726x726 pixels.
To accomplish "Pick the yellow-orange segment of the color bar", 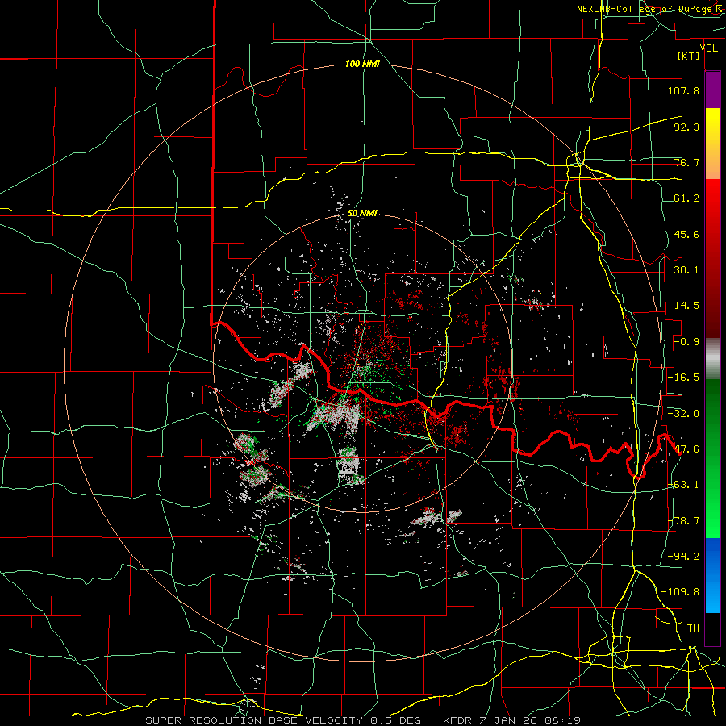I will 712,144.
